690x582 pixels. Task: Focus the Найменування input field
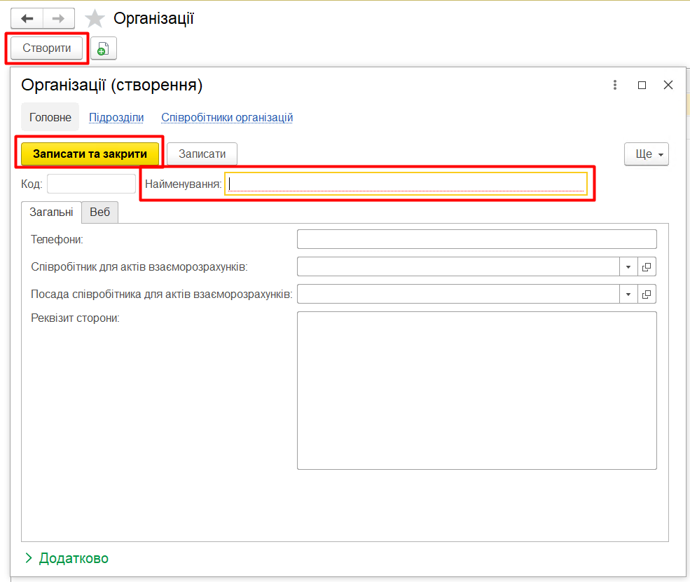pyautogui.click(x=406, y=184)
